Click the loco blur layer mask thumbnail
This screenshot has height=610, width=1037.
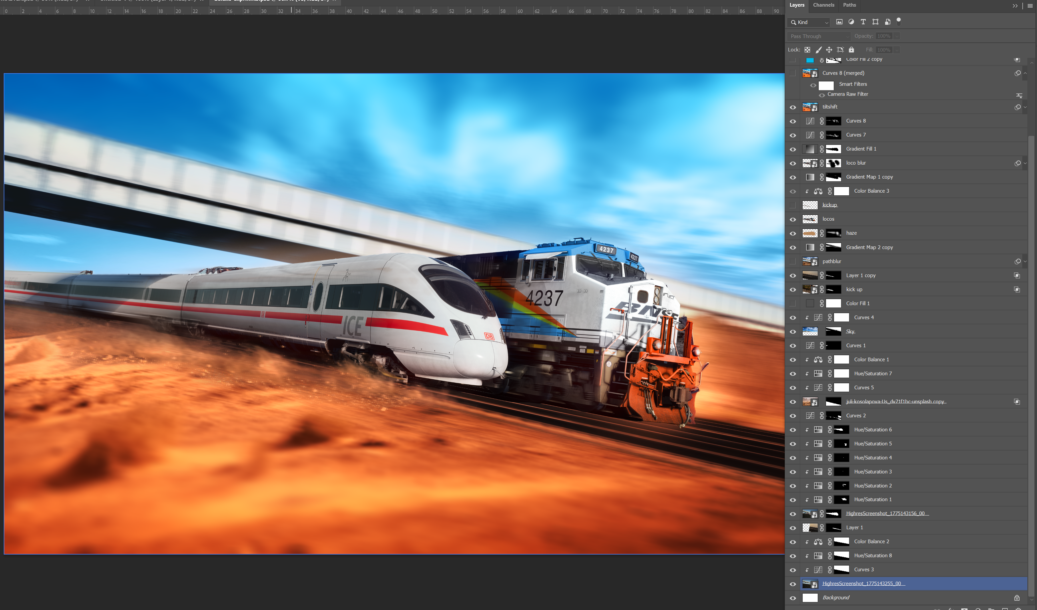click(x=833, y=163)
